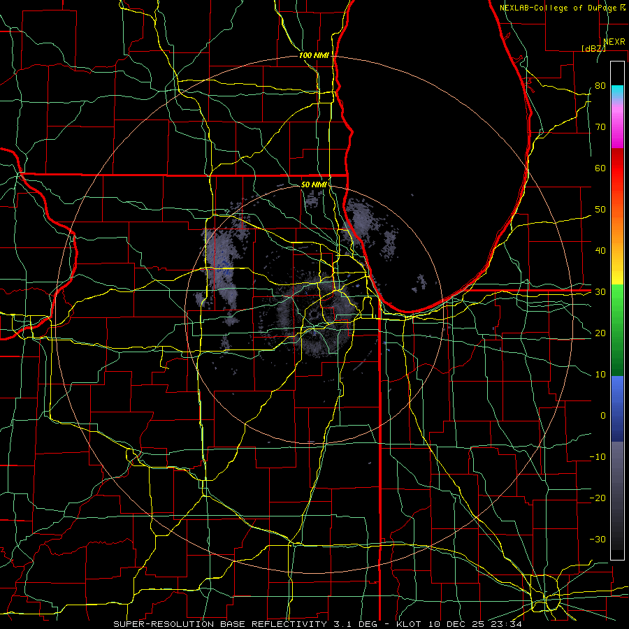The height and width of the screenshot is (629, 629).
Task: Select the green segment of the color bar
Action: 617,330
